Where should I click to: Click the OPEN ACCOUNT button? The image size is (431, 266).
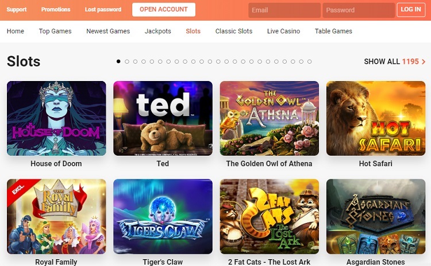pos(164,10)
